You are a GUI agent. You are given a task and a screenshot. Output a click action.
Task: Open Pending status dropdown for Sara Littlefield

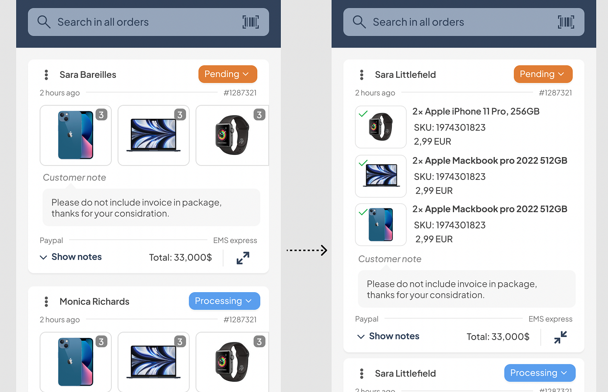click(543, 74)
